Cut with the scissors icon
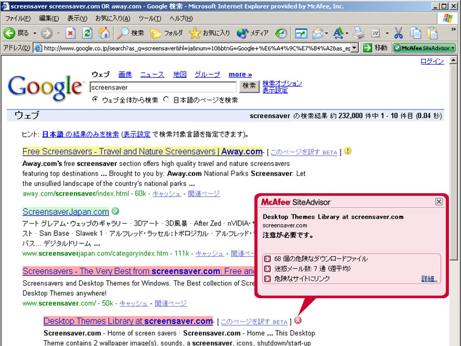This screenshot has width=461, height=346. [398, 33]
